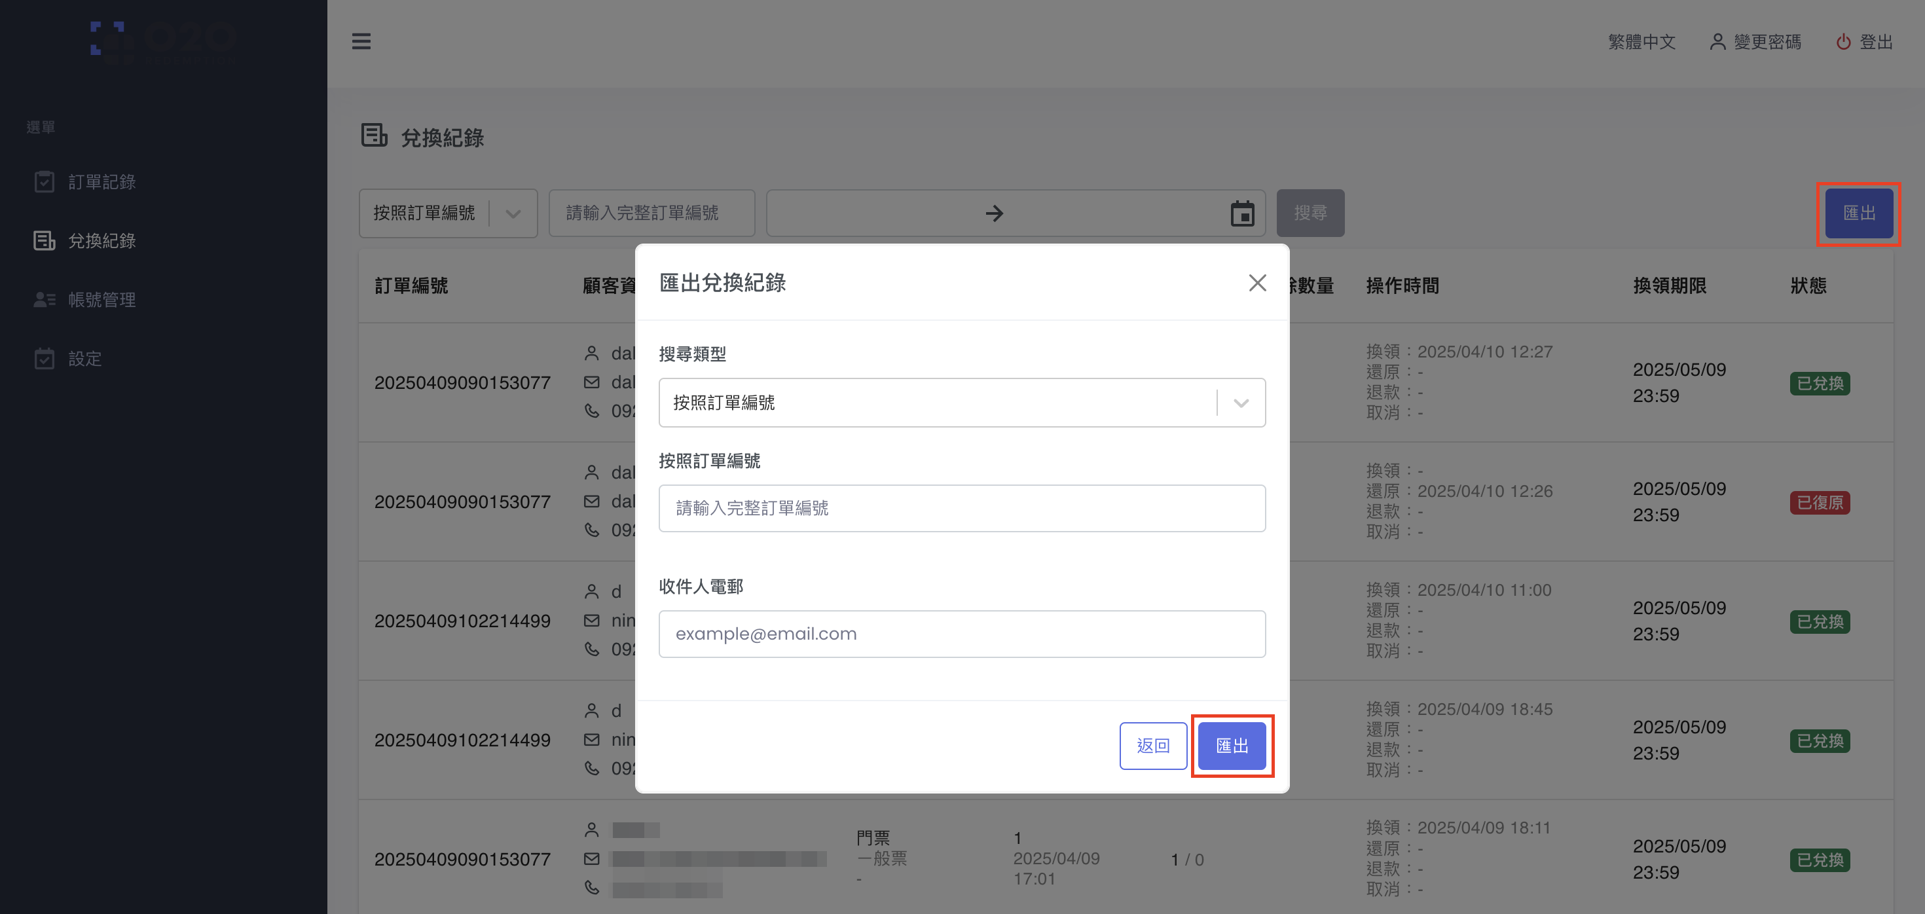The image size is (1925, 914).
Task: Switch language via 繁體中文
Action: pos(1641,42)
